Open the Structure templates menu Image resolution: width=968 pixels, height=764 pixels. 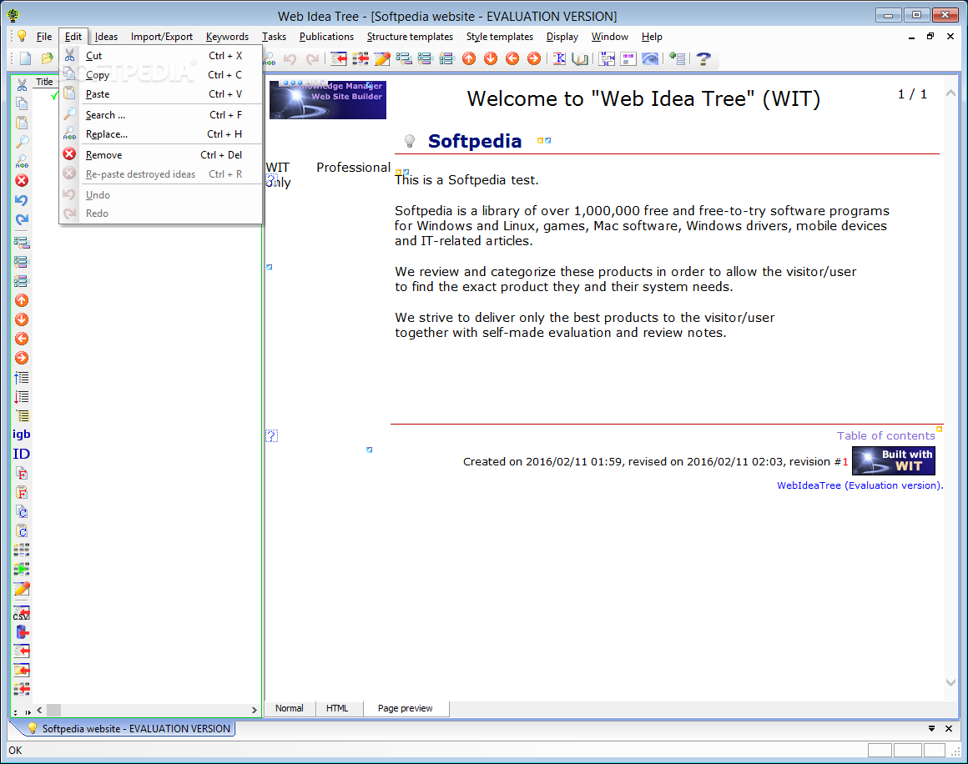click(x=410, y=37)
